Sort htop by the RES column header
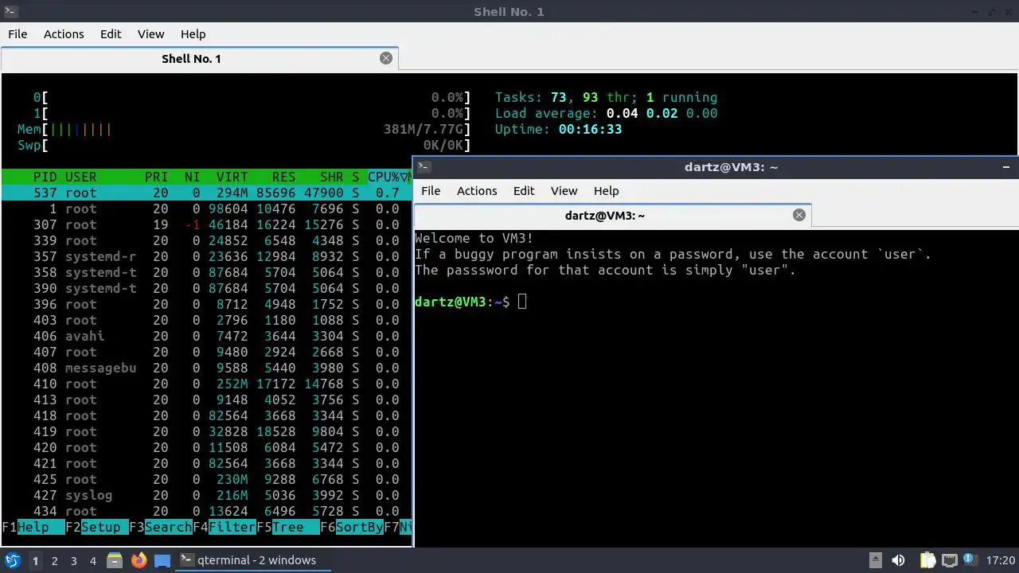The image size is (1019, 573). tap(284, 177)
